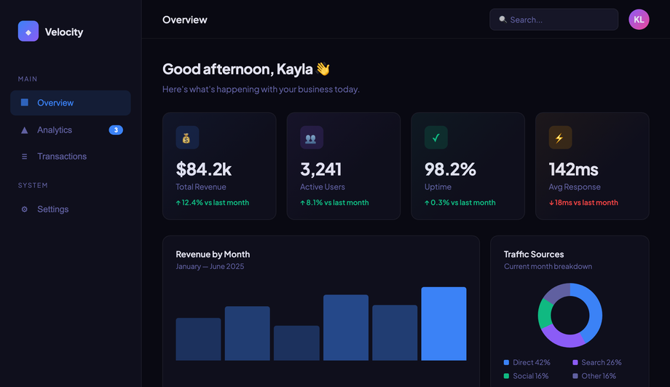670x387 pixels.
Task: Click the Traffic Sources donut chart
Action: 570,315
